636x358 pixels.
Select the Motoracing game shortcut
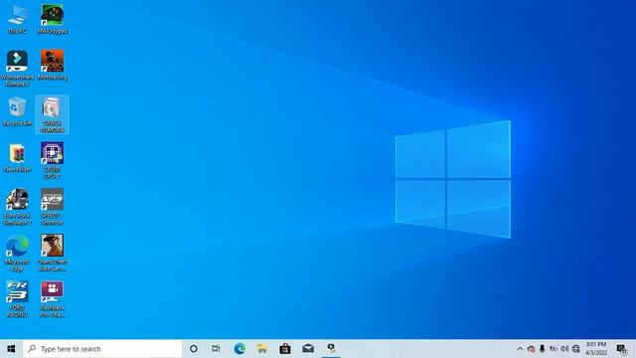point(52,65)
